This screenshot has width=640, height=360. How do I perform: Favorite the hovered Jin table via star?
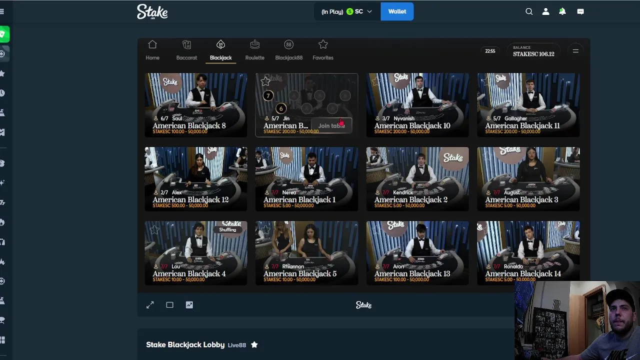click(x=265, y=81)
